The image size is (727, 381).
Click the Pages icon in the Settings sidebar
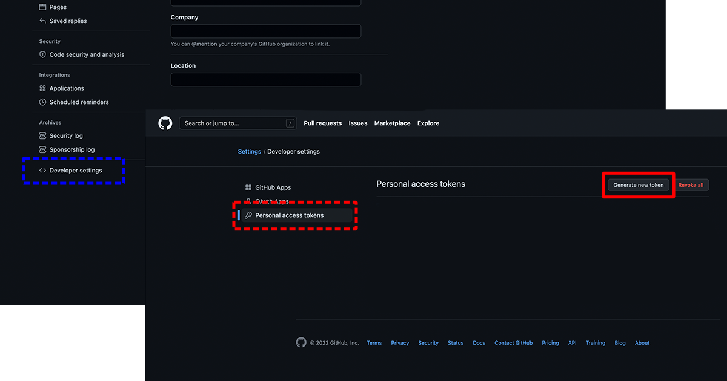(42, 7)
